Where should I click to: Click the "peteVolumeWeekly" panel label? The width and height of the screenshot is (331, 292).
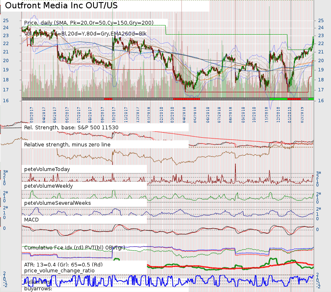pos(48,186)
